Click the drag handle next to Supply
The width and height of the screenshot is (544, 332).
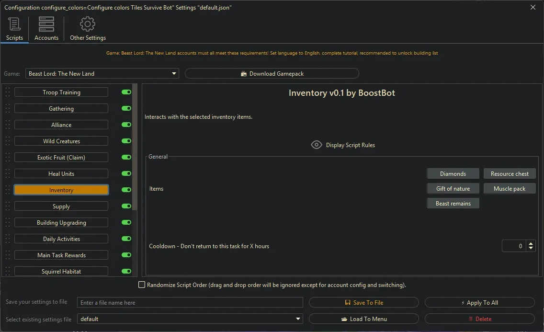(x=8, y=206)
